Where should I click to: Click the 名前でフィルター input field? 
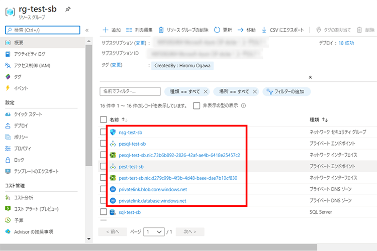(130, 91)
